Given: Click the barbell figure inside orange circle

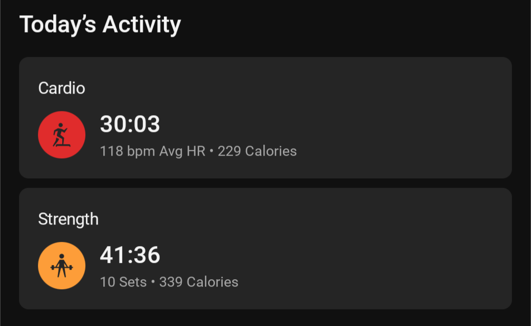Looking at the screenshot, I should 62,266.
